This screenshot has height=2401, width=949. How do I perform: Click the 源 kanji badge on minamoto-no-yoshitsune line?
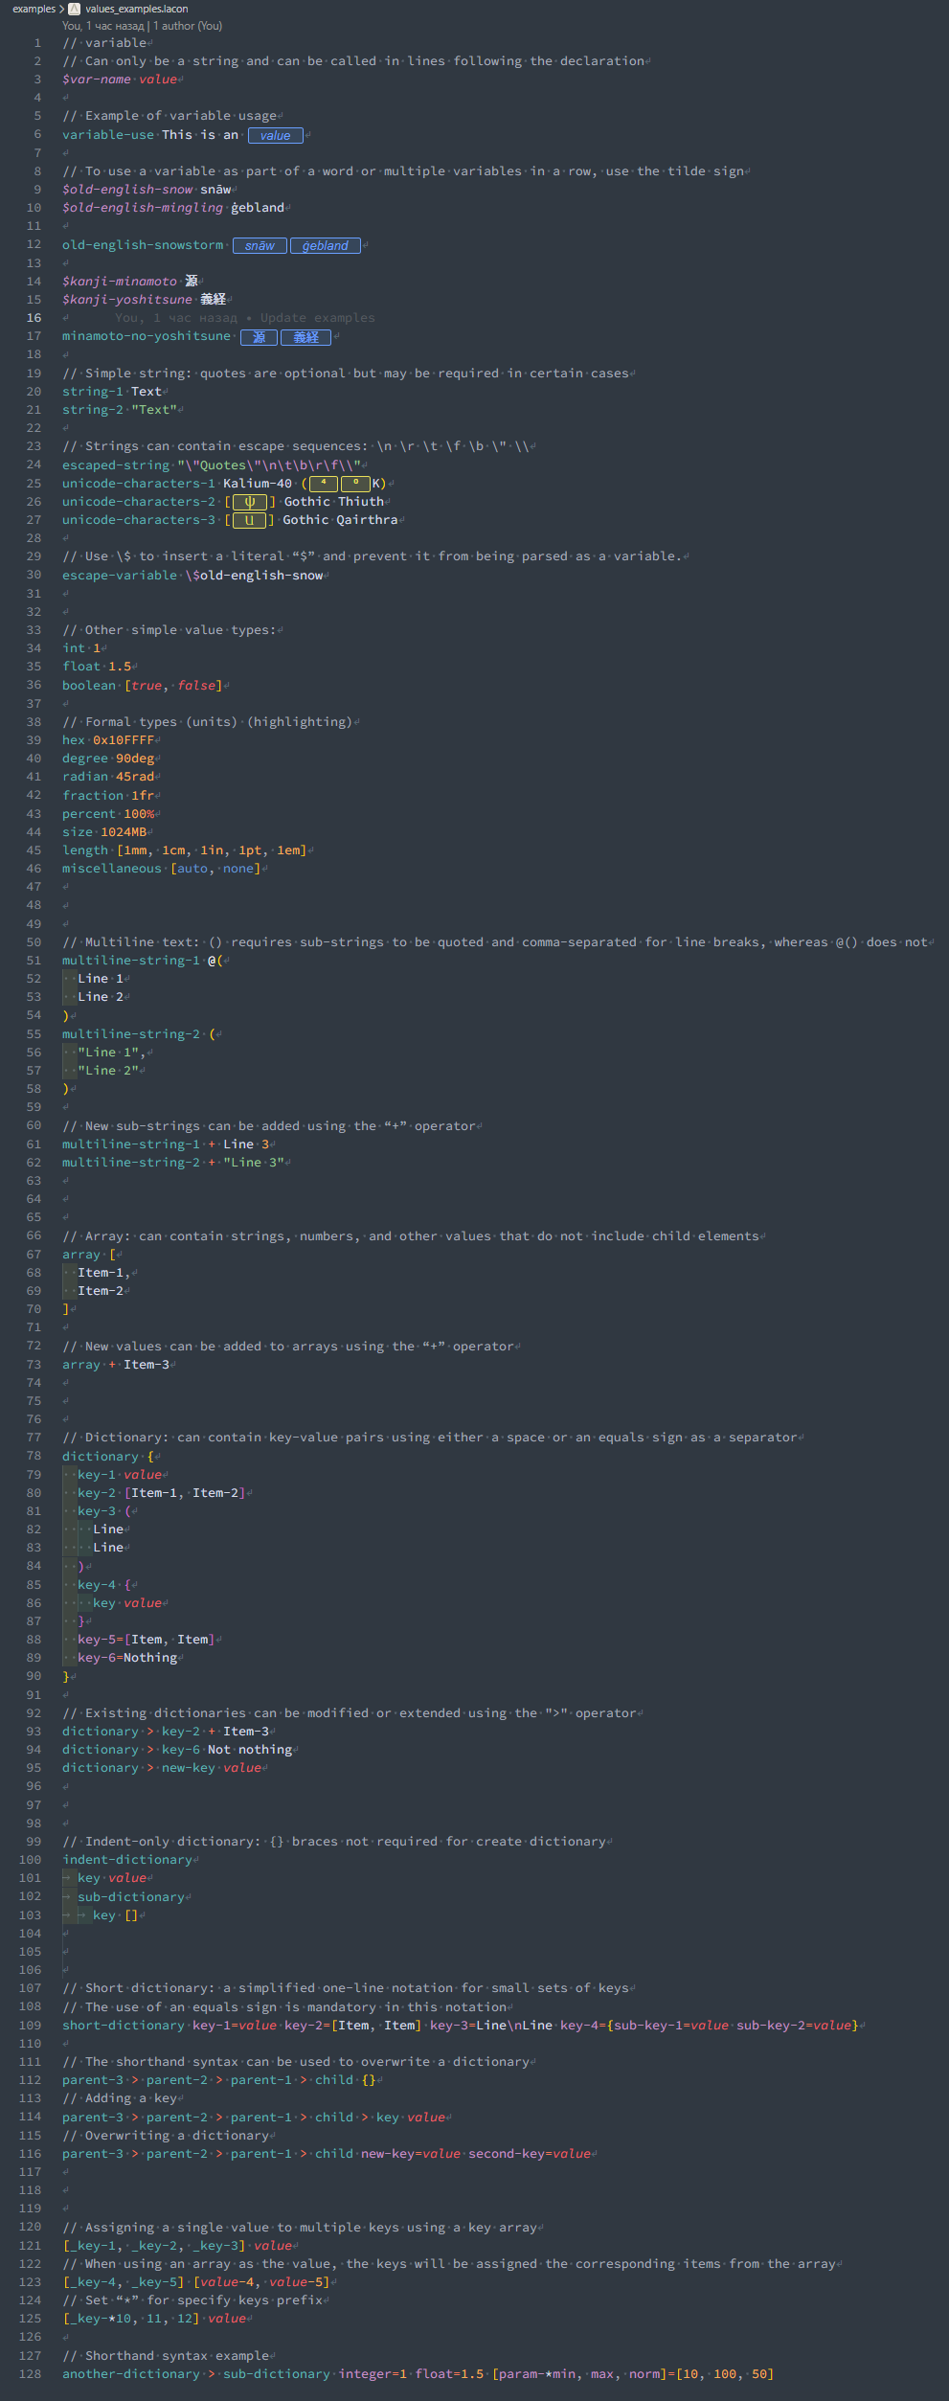point(259,337)
